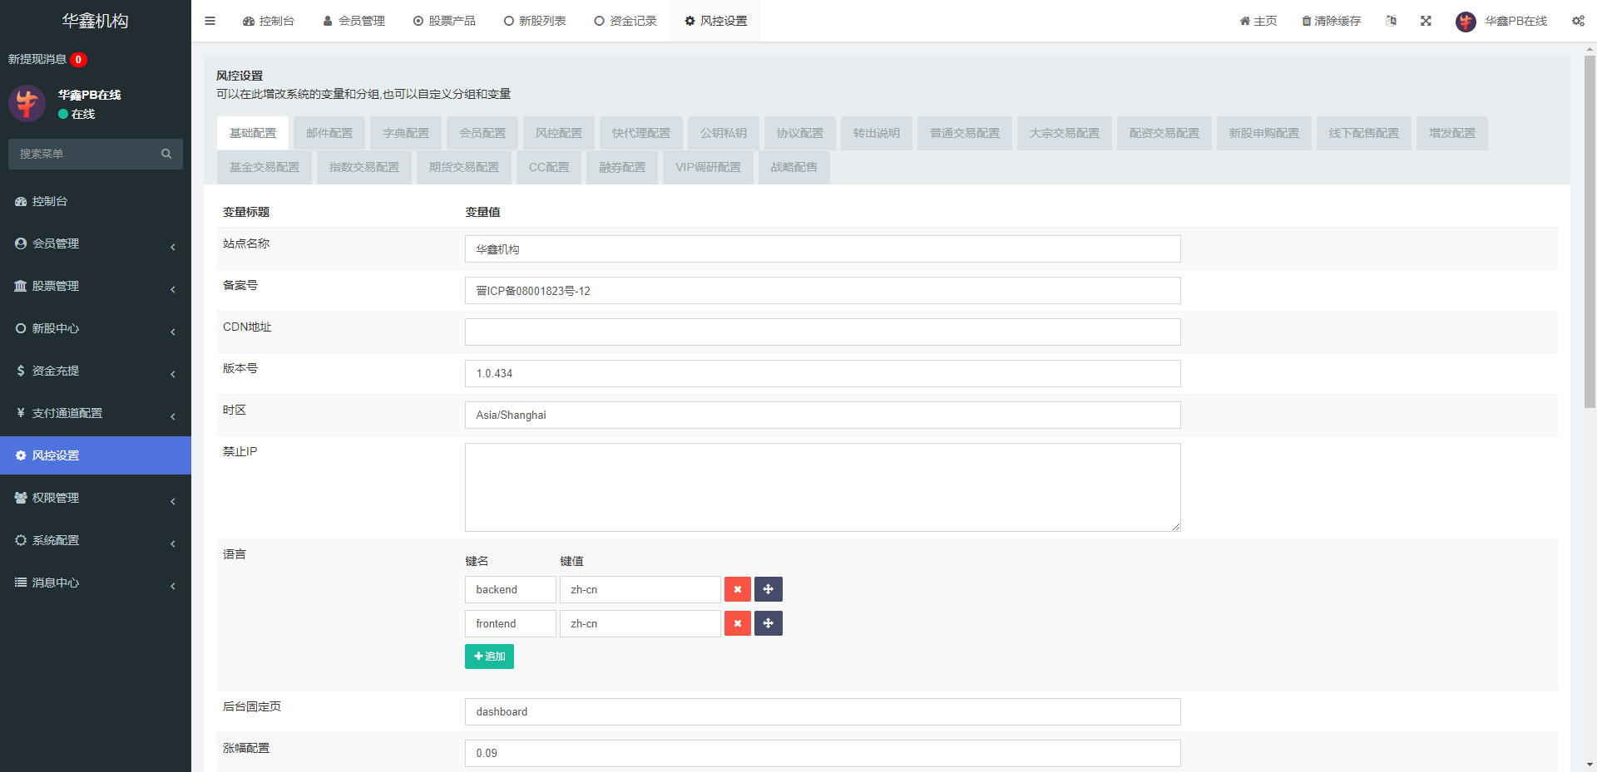Expand the 资金充提 sidebar menu

[96, 371]
